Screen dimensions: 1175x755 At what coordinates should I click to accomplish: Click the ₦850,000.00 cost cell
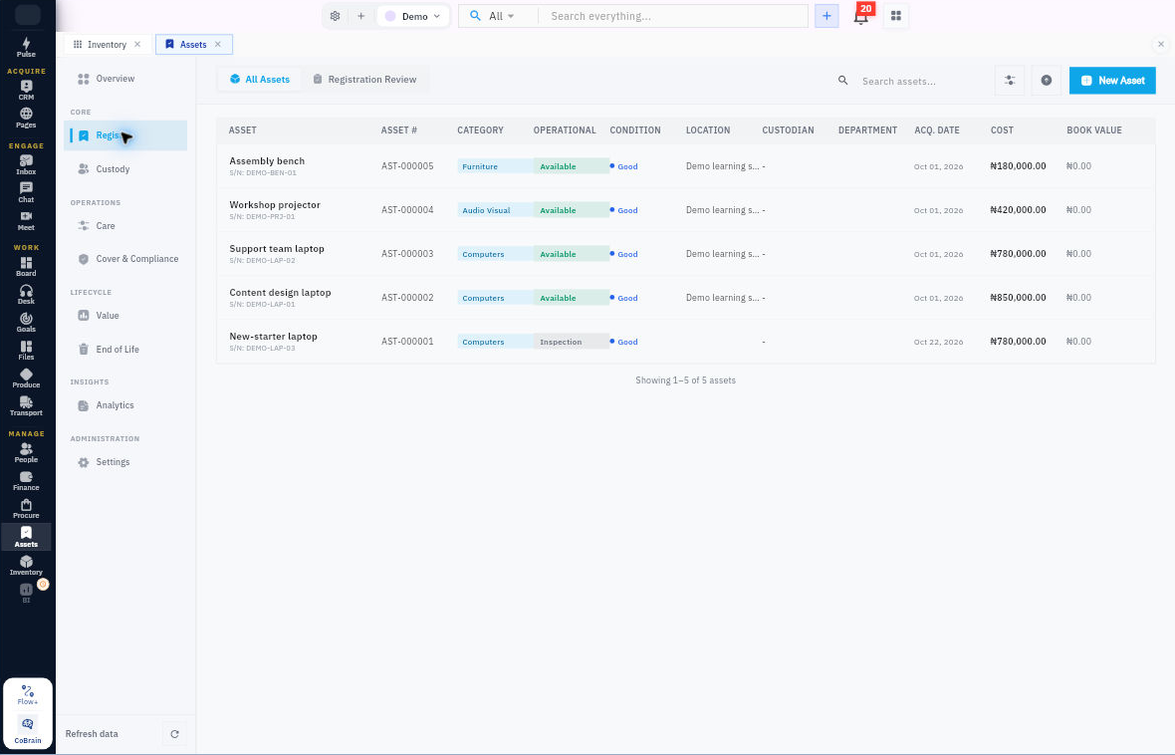coord(1018,298)
